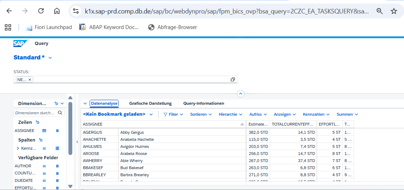The image size is (404, 190).
Task: Open the Kein Bookmark geladen dropdown
Action: (x=151, y=114)
